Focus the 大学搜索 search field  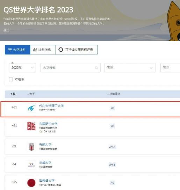[71, 68]
